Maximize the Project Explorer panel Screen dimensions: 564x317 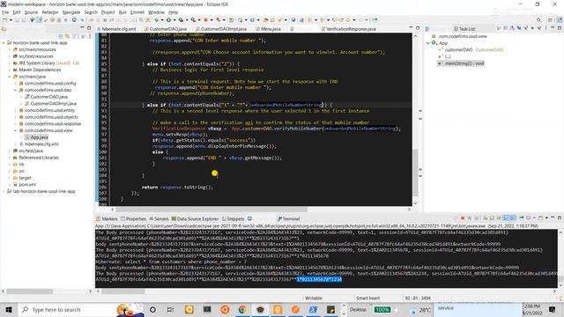point(89,27)
